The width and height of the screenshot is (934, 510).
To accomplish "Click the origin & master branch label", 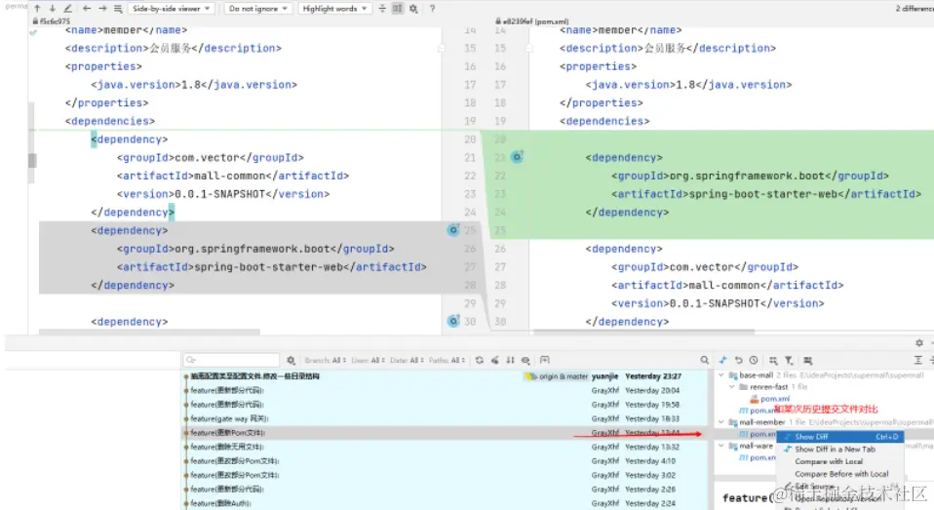I will click(x=558, y=376).
